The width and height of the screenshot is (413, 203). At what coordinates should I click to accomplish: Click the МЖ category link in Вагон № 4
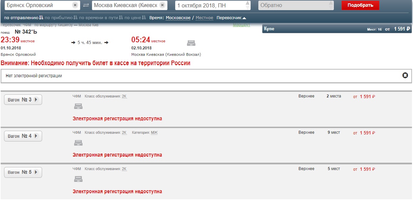tap(154, 133)
